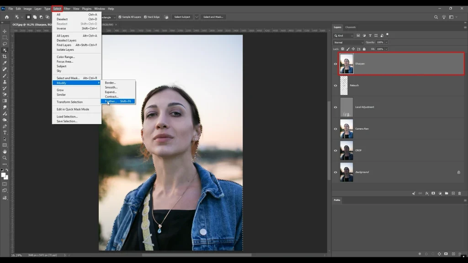Click the layer style fx icon
Screen dimensions: 468x263
427,194
